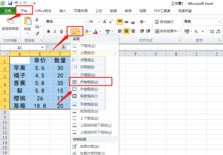Click 自动换行 wrap text button
Viewport: 223px width, 155px height.
pos(164,22)
